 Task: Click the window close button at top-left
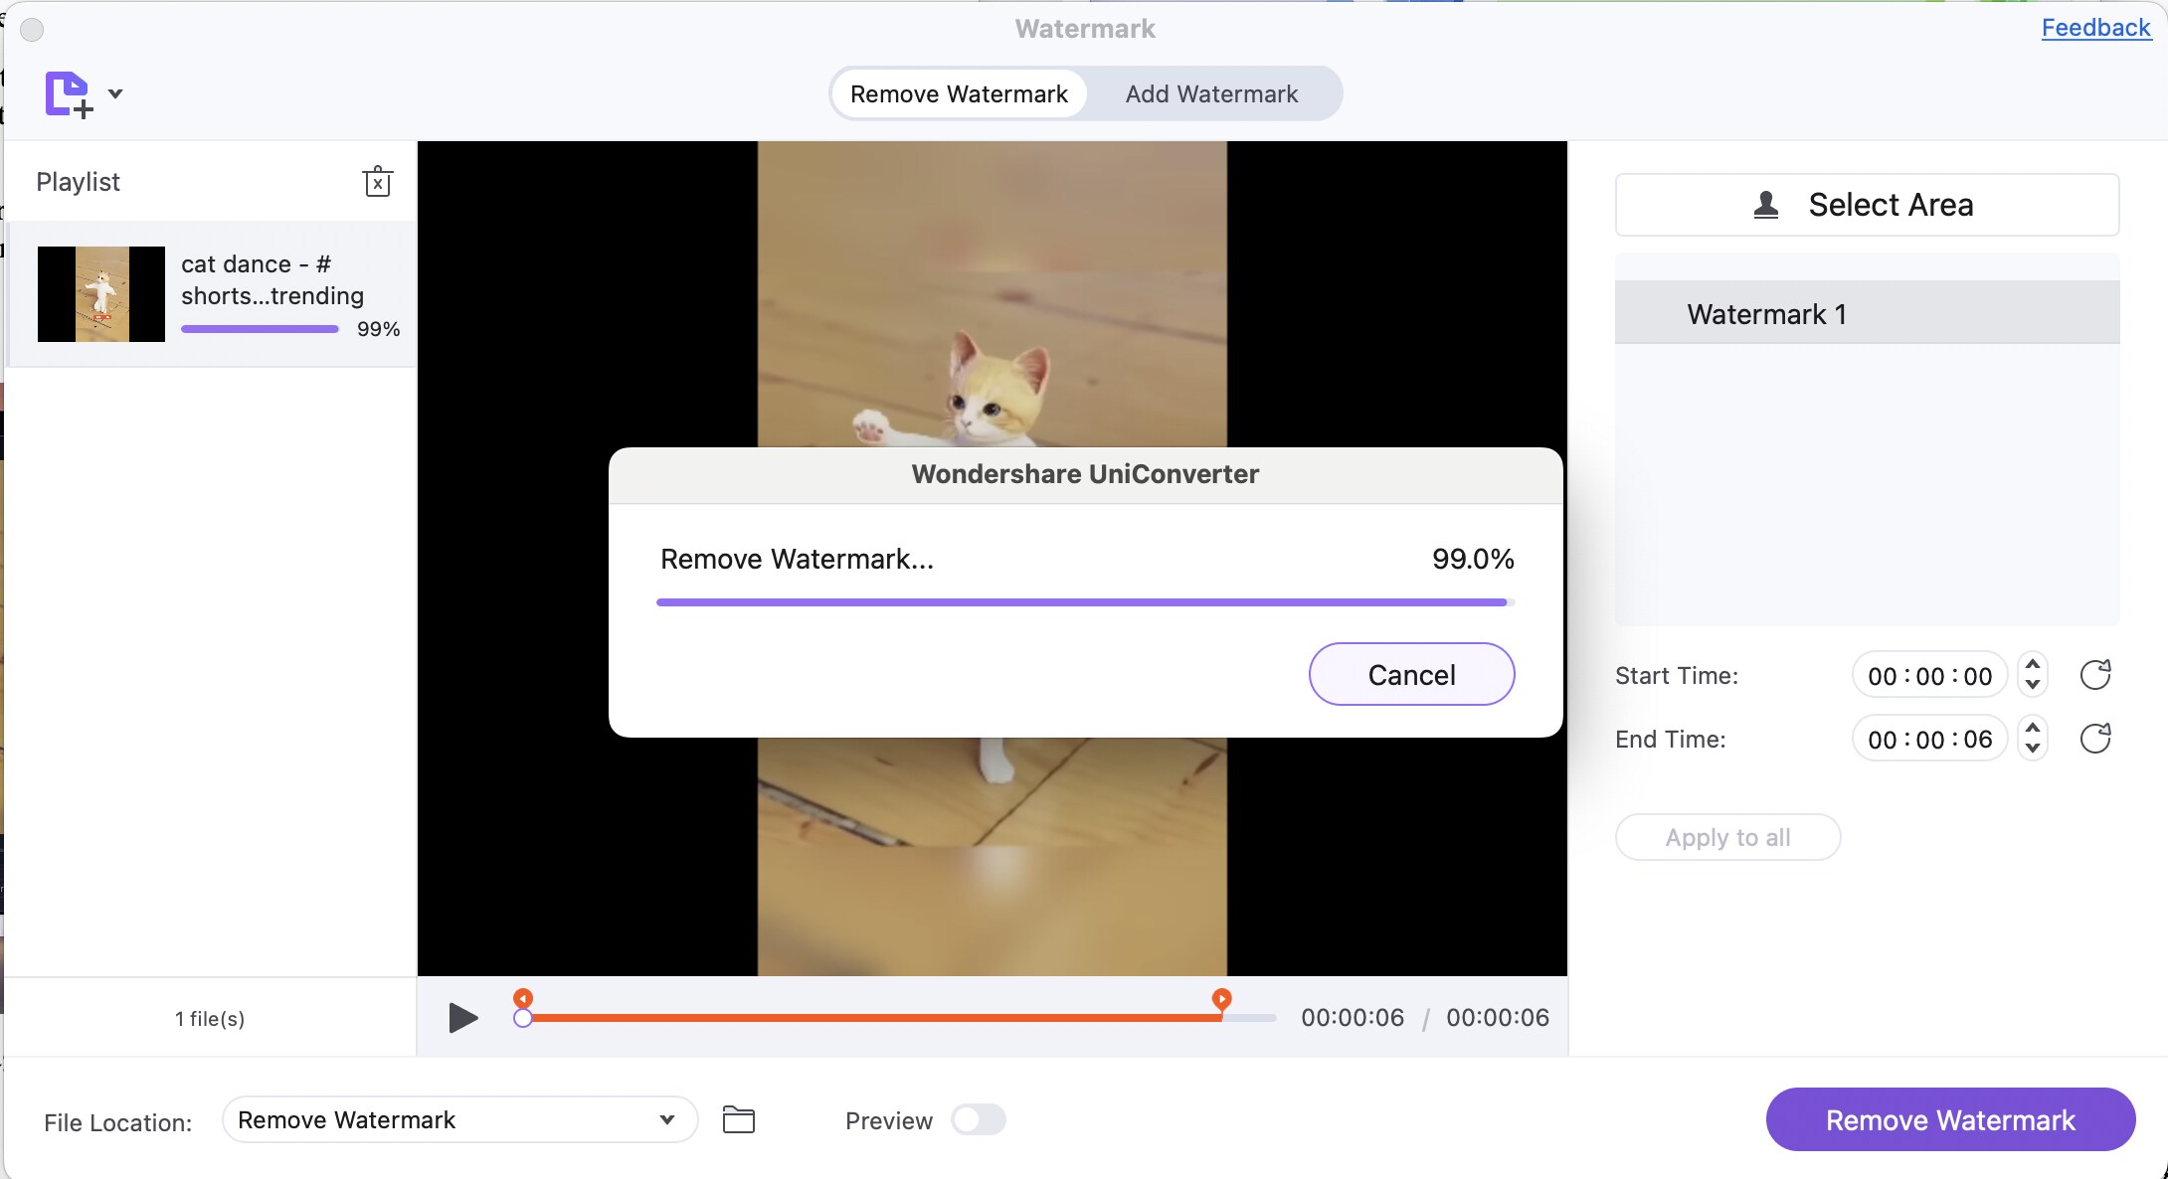tap(32, 30)
